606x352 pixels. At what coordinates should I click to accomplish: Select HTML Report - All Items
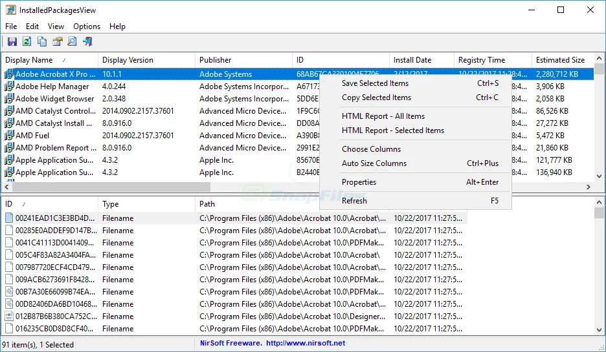416,116
